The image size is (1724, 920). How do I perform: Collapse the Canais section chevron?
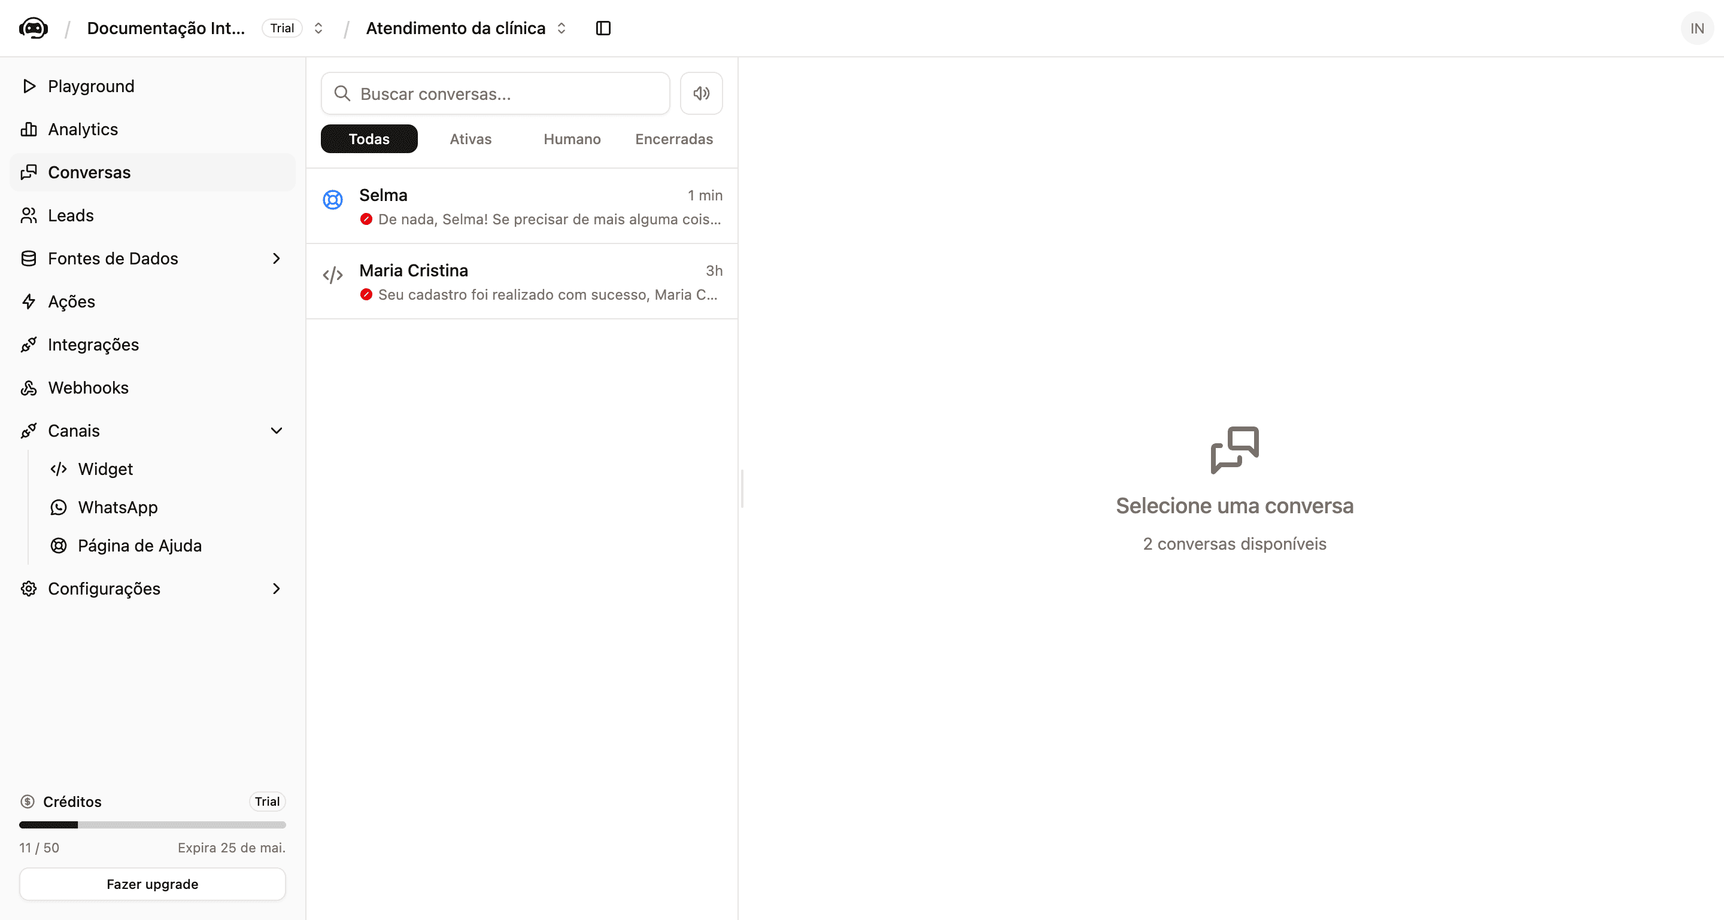pyautogui.click(x=277, y=431)
